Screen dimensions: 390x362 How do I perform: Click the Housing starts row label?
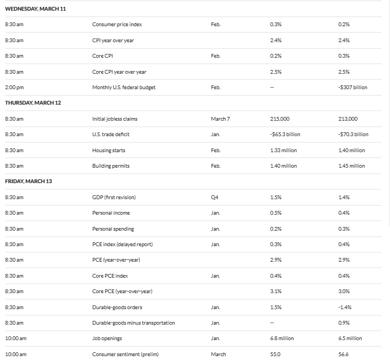pos(108,150)
